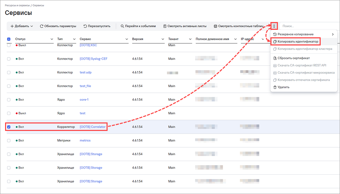The image size is (340, 194).
Task: Click the backup icon beside Резервное копирование
Action: [275, 34]
